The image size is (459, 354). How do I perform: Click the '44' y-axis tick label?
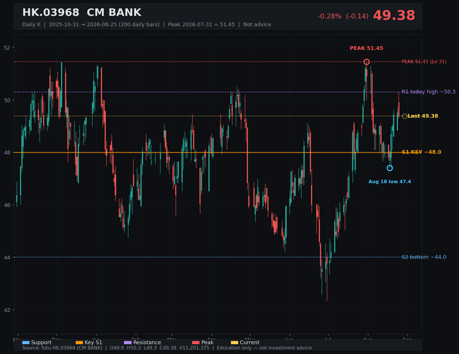pyautogui.click(x=7, y=257)
